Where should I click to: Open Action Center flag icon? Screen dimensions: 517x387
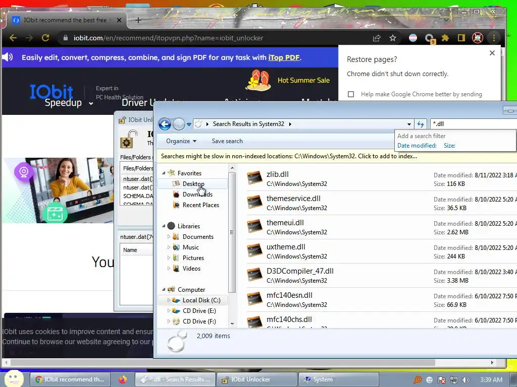coord(441,380)
